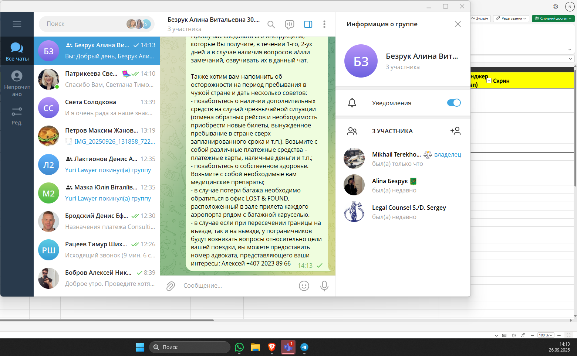The image size is (577, 356).
Task: Switch to the Непрочитано folder tab
Action: coord(17,83)
